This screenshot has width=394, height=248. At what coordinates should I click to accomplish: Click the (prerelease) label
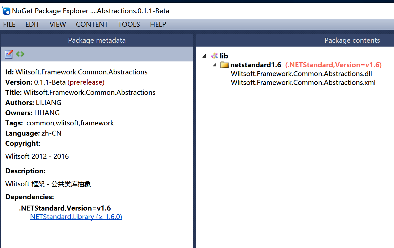click(86, 82)
